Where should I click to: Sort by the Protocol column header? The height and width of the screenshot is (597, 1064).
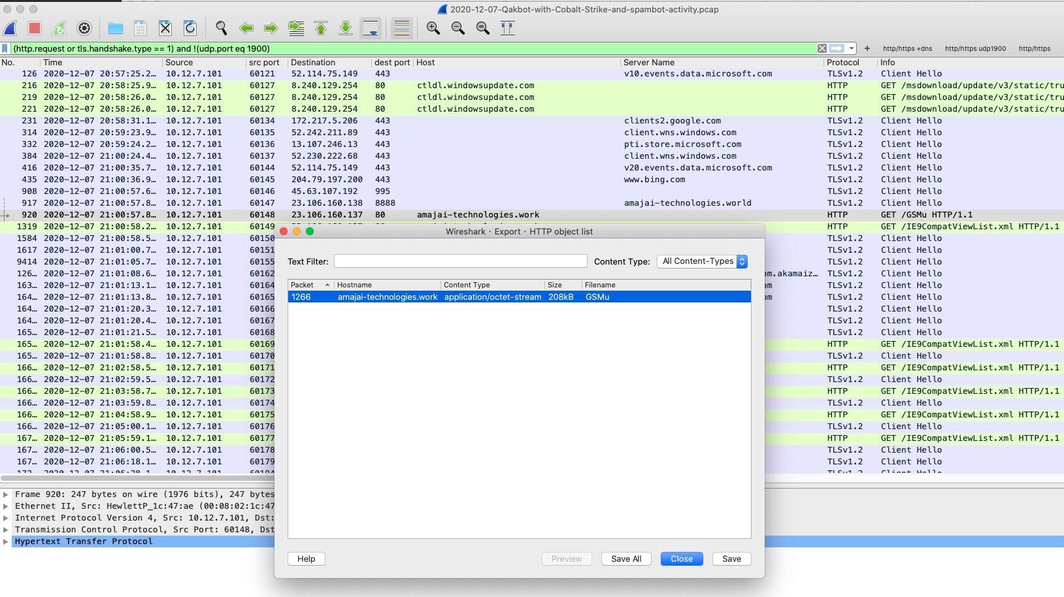point(850,63)
